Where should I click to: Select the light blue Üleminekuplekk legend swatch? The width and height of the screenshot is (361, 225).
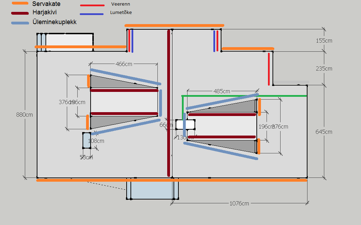pyautogui.click(x=20, y=23)
